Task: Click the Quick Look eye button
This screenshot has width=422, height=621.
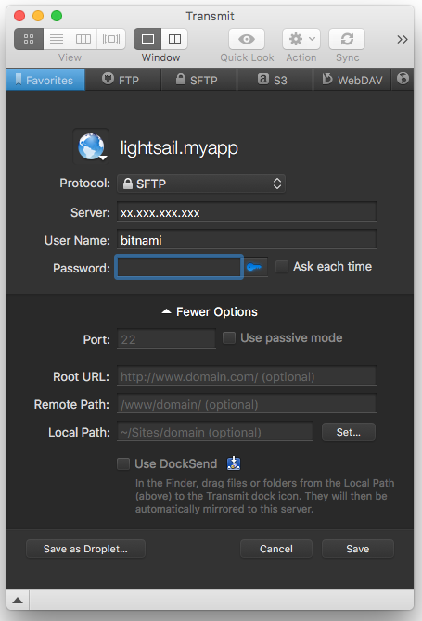Action: tap(247, 39)
